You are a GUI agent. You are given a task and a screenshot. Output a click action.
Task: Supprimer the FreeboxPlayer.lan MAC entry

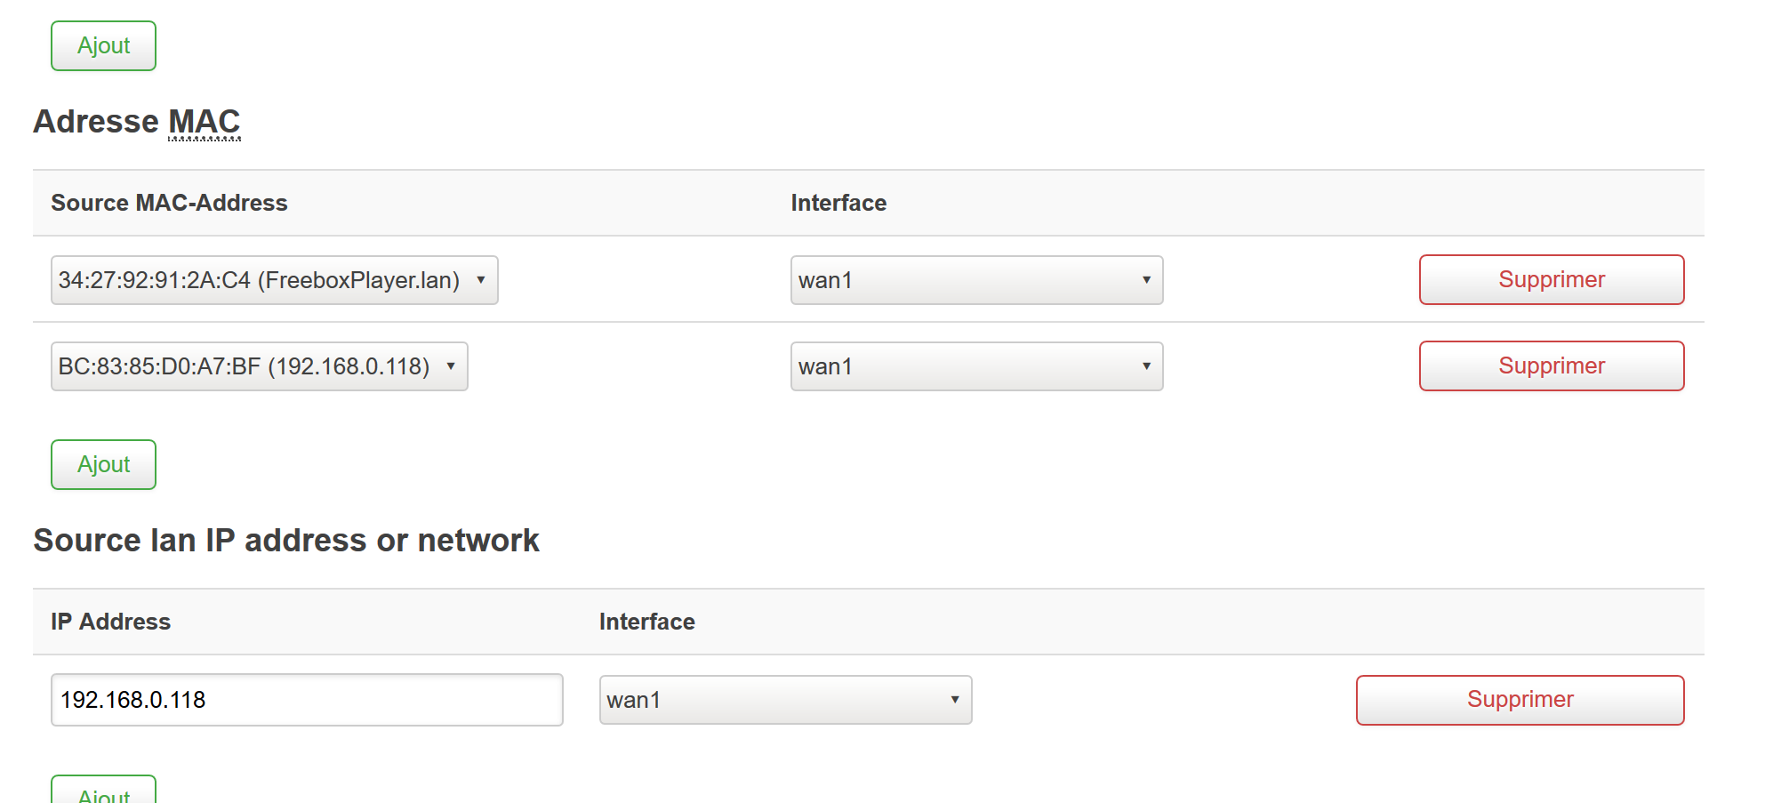pyautogui.click(x=1551, y=279)
